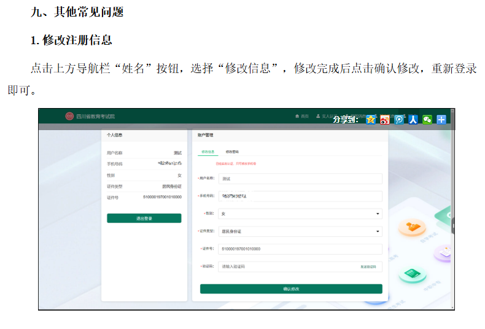
Task: Click the 确认修改 confirm button
Action: pyautogui.click(x=291, y=288)
